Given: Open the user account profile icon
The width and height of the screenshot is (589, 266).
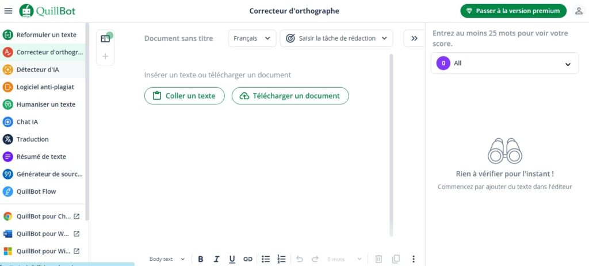Looking at the screenshot, I should [579, 11].
